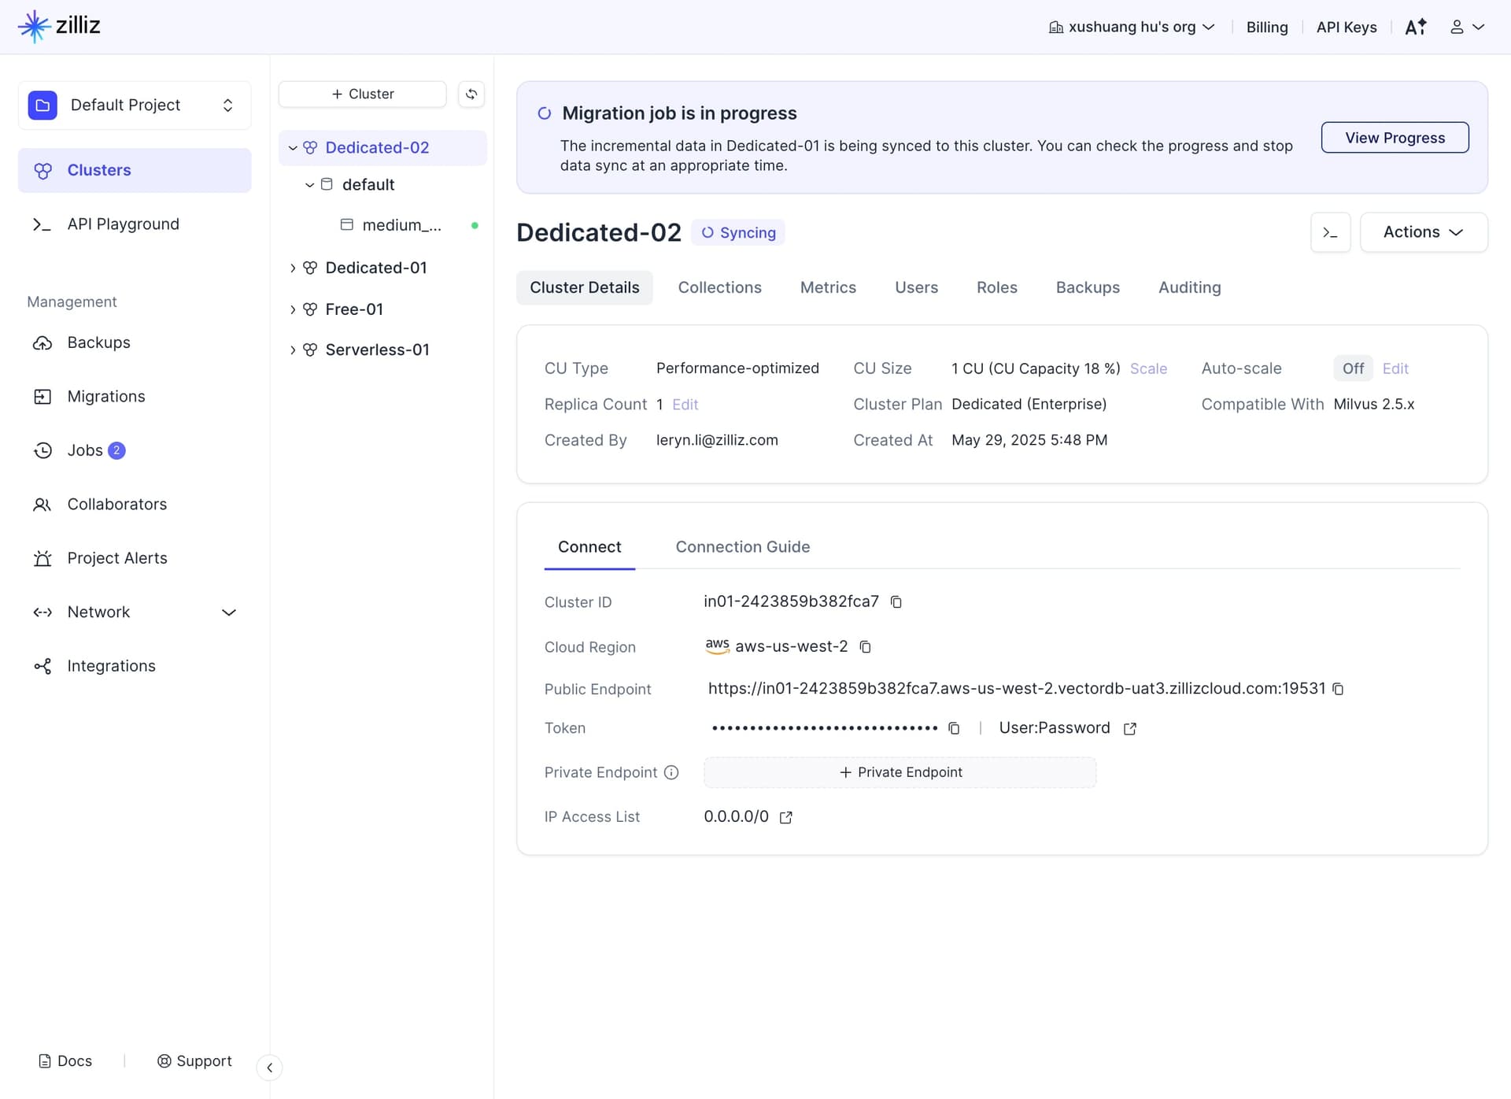Click Scale link next to CU Size
Screen dimensions: 1511x1099
[x=1148, y=368]
